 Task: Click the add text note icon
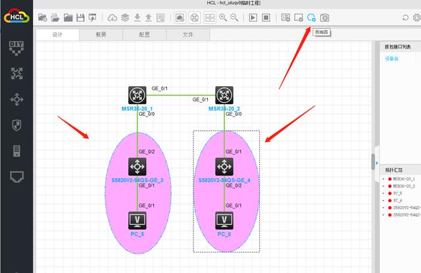point(285,18)
